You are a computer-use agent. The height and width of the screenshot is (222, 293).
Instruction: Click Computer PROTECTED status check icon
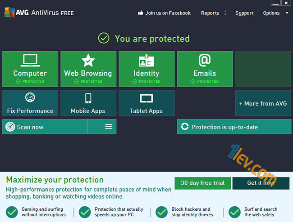pyautogui.click(x=18, y=82)
